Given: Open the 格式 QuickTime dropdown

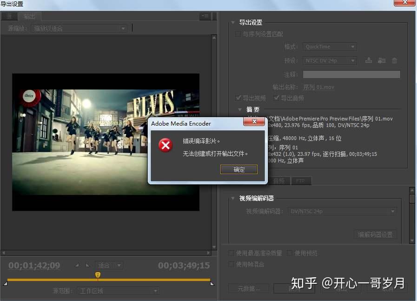Looking at the screenshot, I should click(x=330, y=47).
